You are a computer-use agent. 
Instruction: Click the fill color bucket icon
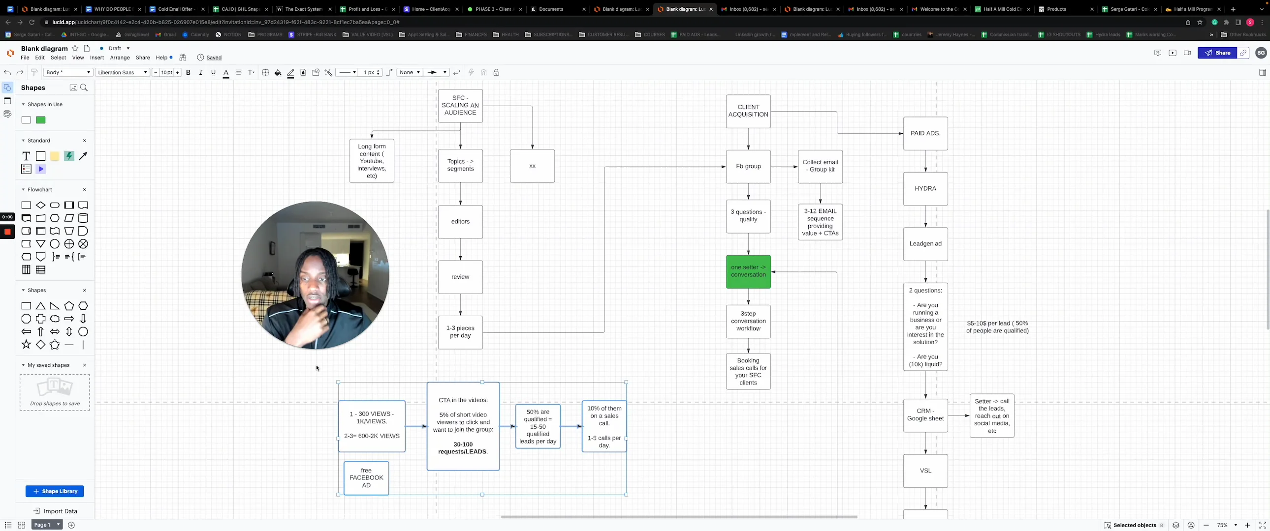click(x=278, y=72)
